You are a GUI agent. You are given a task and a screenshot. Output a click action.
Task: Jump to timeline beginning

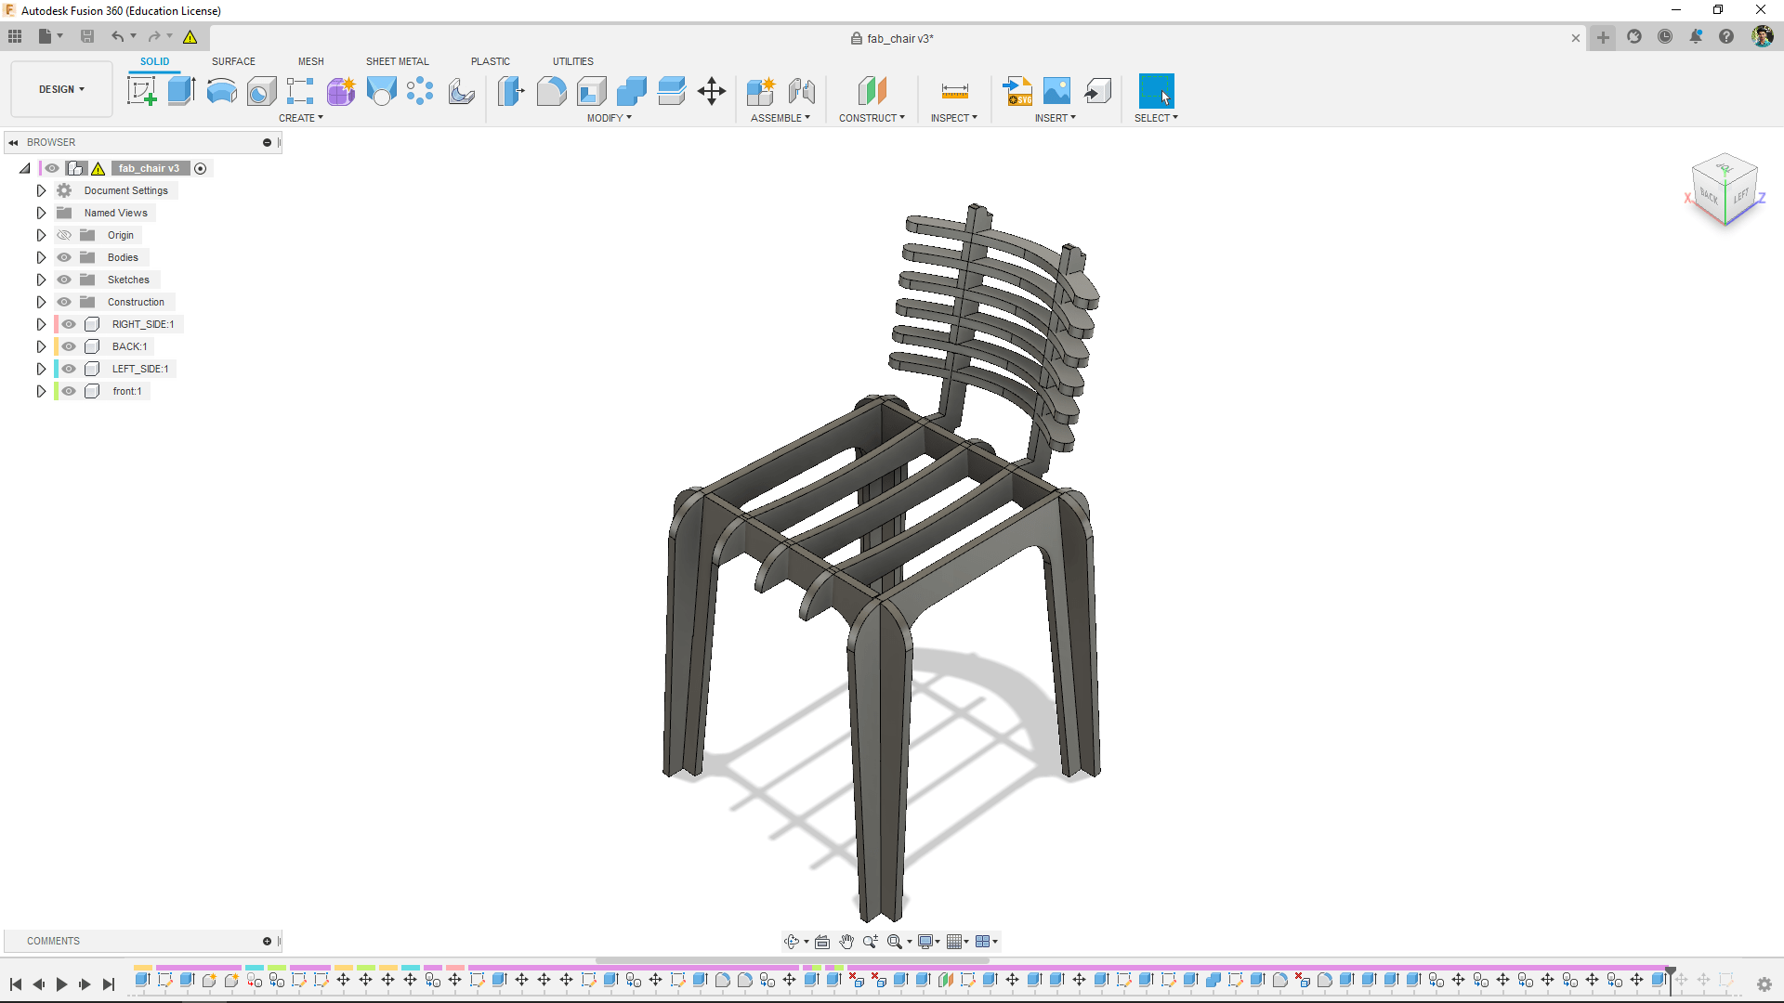[16, 984]
